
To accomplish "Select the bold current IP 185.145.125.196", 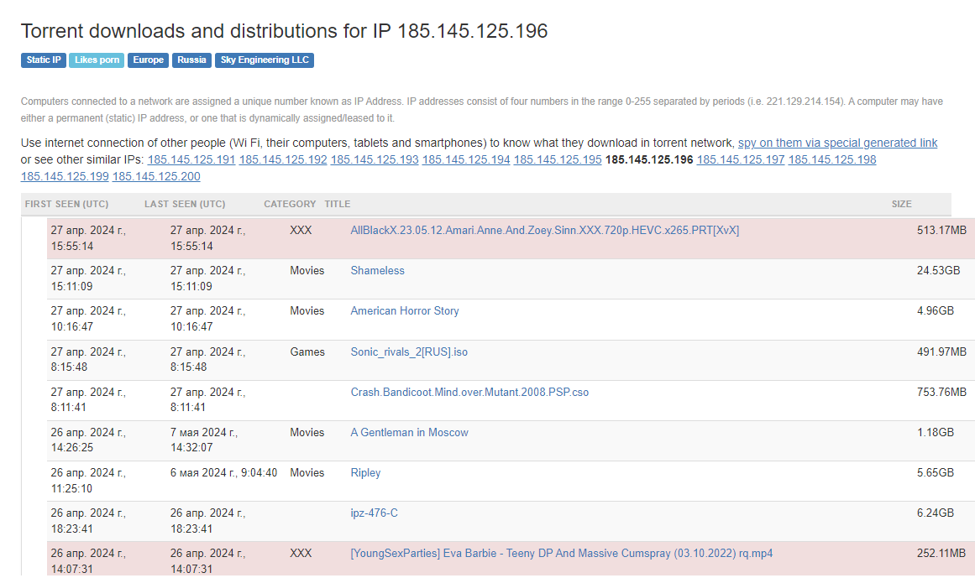I will tap(649, 159).
